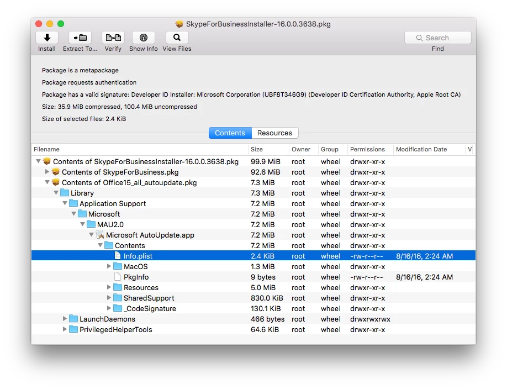This screenshot has width=507, height=389.
Task: Click the SharedSupport folder icon
Action: tap(118, 298)
